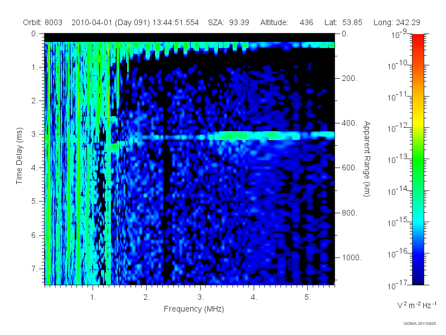Image resolution: width=446 pixels, height=335 pixels.
Task: Click the 7. ms time delay tick label
Action: tap(34, 269)
